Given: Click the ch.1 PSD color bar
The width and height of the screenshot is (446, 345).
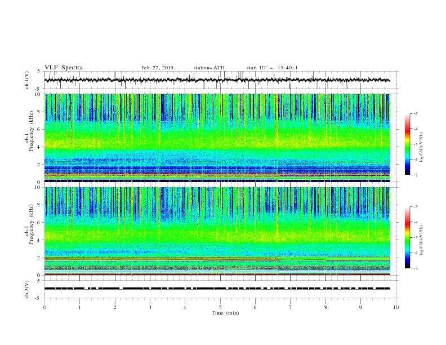Looking at the screenshot, I should pyautogui.click(x=407, y=144).
